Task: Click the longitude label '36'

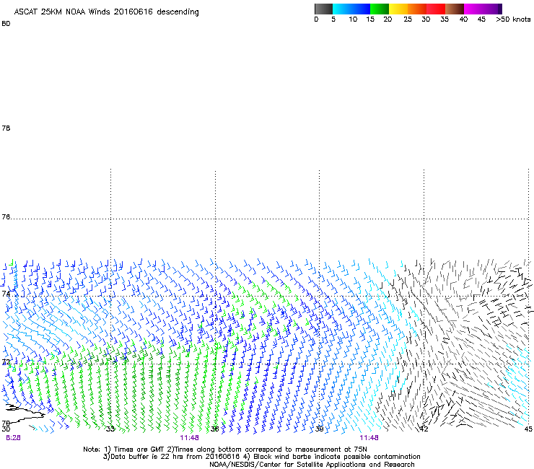Action: (x=215, y=429)
